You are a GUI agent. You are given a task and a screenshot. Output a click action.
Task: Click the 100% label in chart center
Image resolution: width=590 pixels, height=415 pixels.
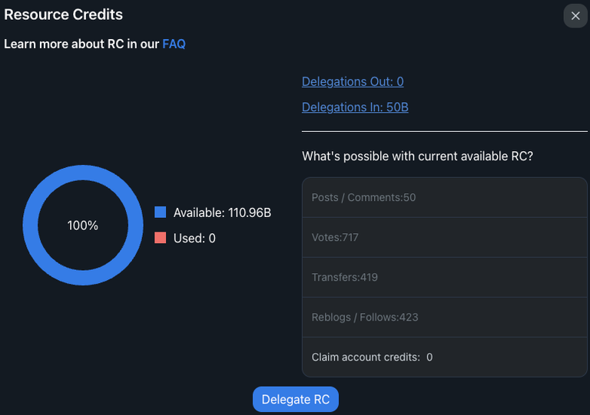83,226
